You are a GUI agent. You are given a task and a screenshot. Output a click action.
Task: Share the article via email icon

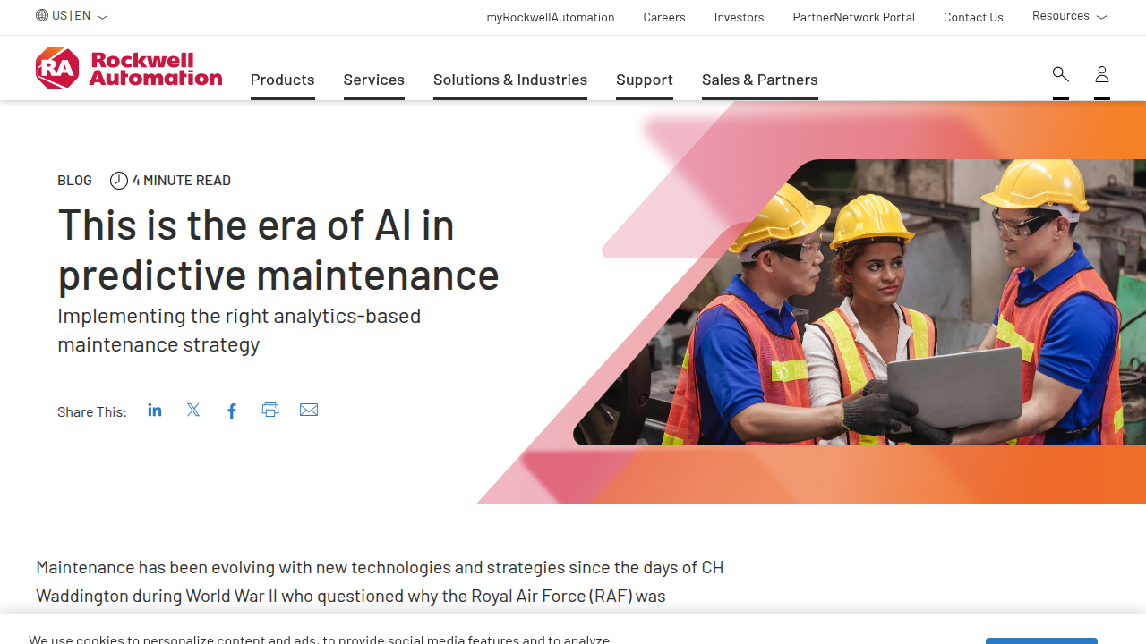(309, 410)
